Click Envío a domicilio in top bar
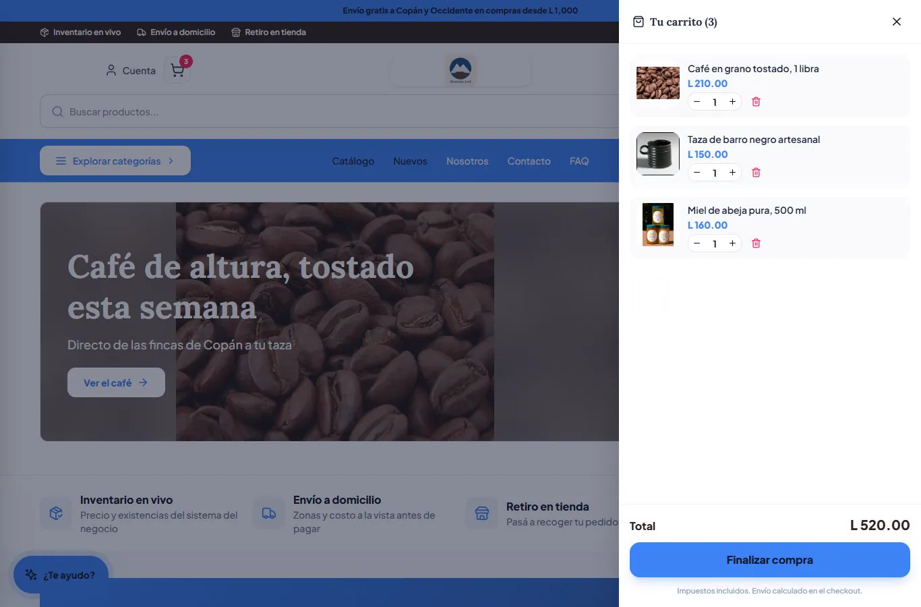The width and height of the screenshot is (921, 607). [x=176, y=32]
